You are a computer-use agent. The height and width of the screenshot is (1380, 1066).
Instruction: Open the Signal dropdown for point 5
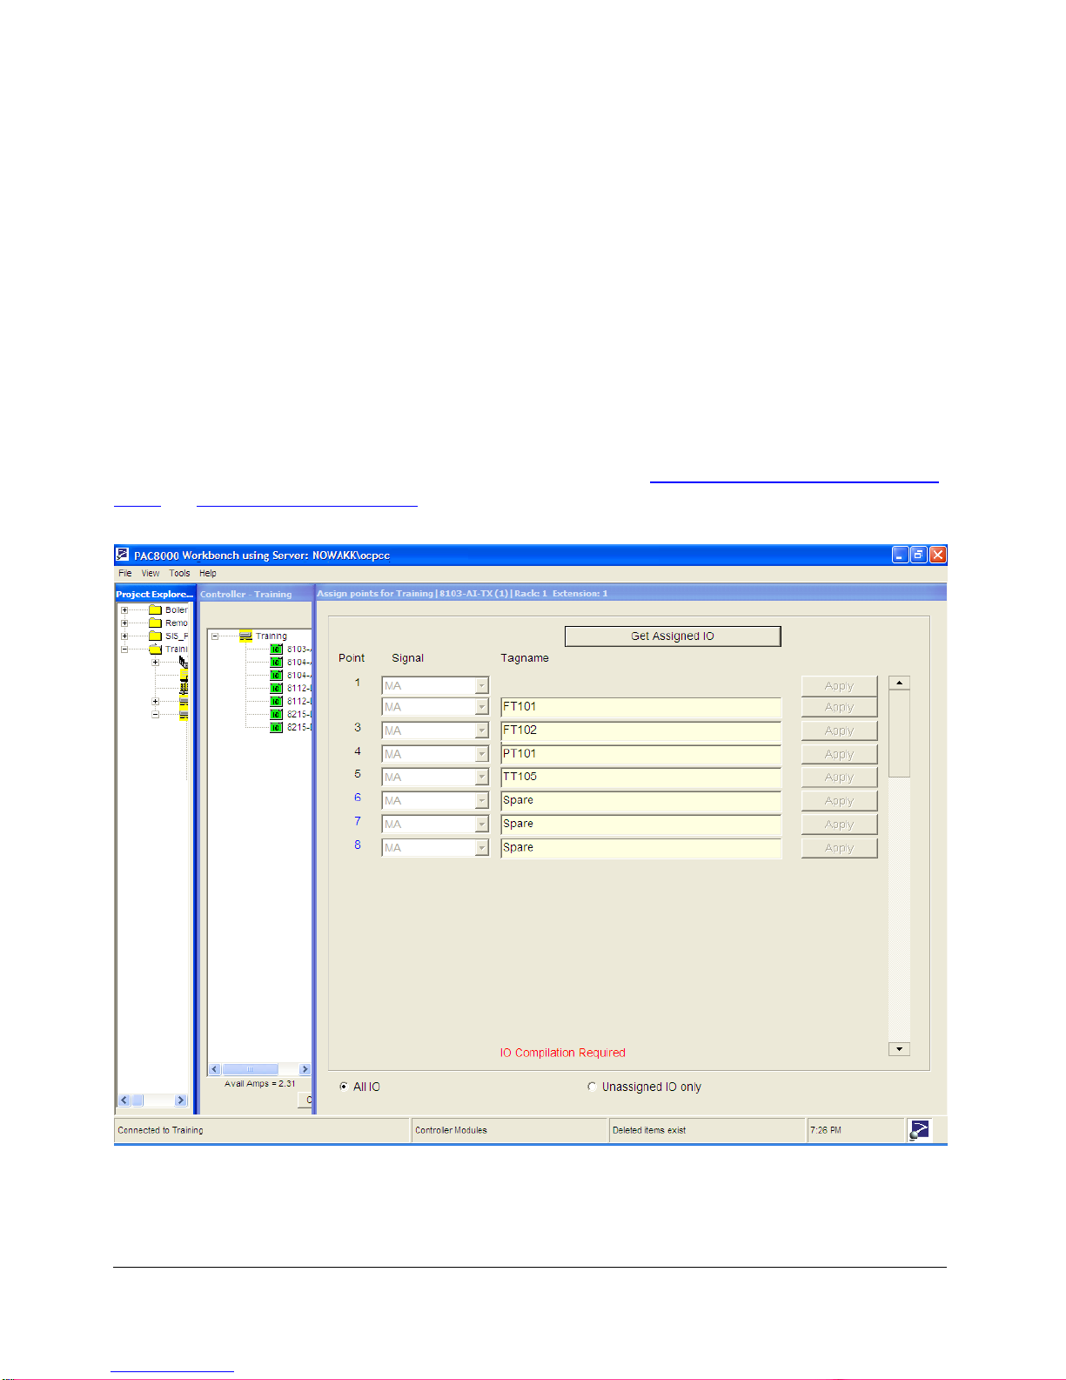coord(481,777)
